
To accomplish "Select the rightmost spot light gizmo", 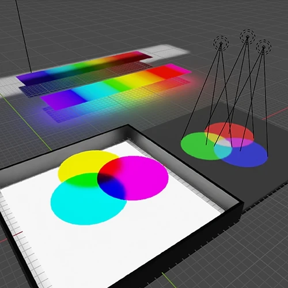I will [x=263, y=47].
